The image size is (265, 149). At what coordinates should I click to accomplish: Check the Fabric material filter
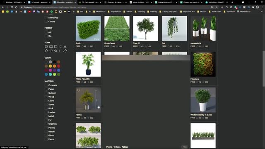pos(46,139)
